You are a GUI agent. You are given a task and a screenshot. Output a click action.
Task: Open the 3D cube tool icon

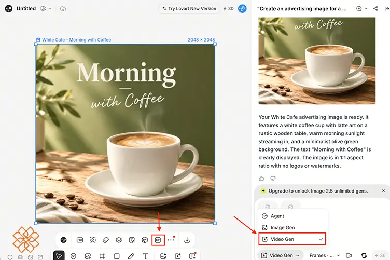145,240
